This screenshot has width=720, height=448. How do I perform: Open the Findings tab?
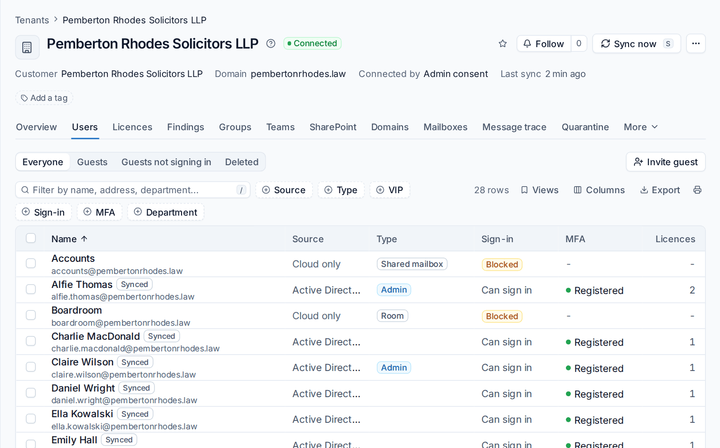pos(185,127)
